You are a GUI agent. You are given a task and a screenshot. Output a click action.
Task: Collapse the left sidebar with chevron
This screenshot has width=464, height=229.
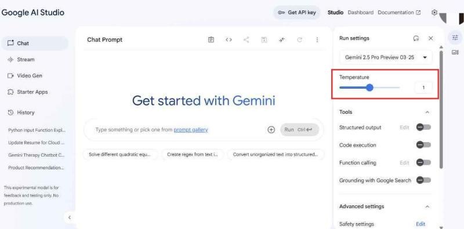[x=69, y=217]
